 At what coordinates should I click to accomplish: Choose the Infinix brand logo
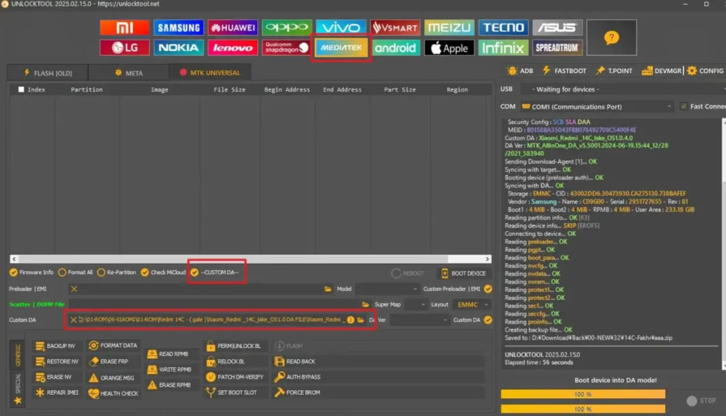pyautogui.click(x=503, y=47)
